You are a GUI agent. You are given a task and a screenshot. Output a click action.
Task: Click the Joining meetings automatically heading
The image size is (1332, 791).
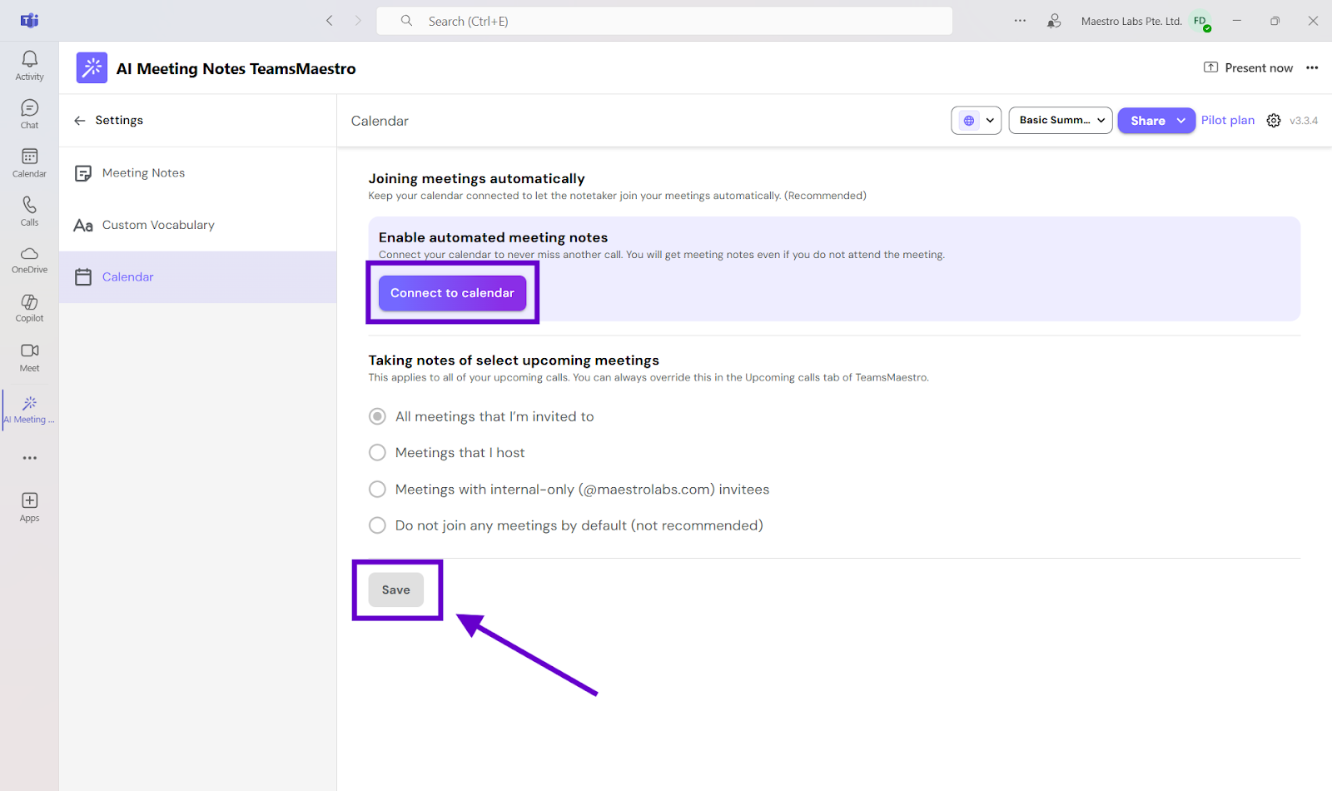476,179
